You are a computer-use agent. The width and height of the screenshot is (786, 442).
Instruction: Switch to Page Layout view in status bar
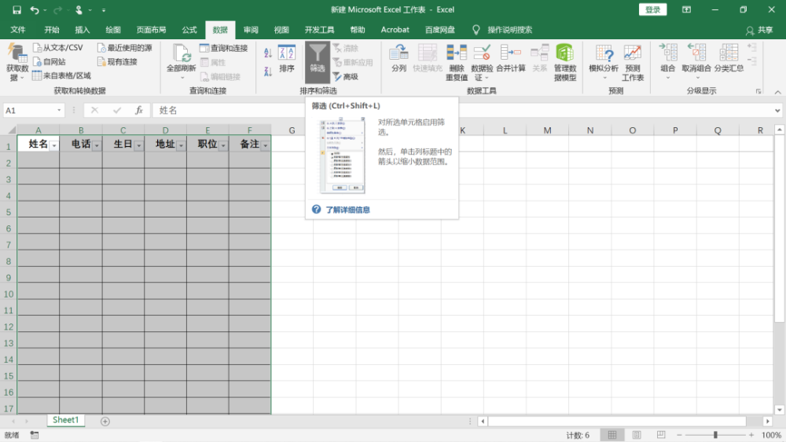point(637,435)
